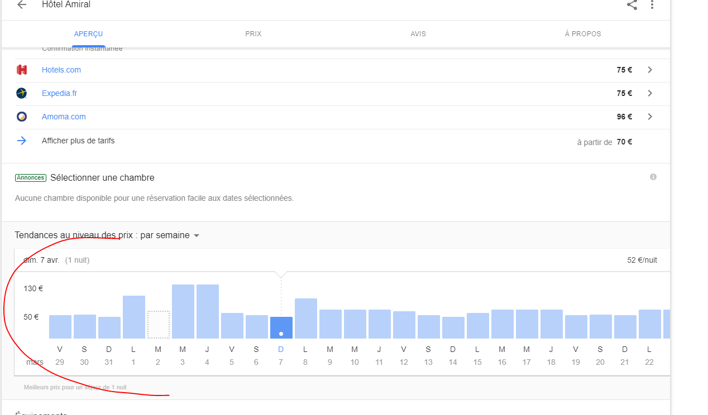The height and width of the screenshot is (415, 708).
Task: Select the price bar for Saturday 30
Action: point(85,326)
